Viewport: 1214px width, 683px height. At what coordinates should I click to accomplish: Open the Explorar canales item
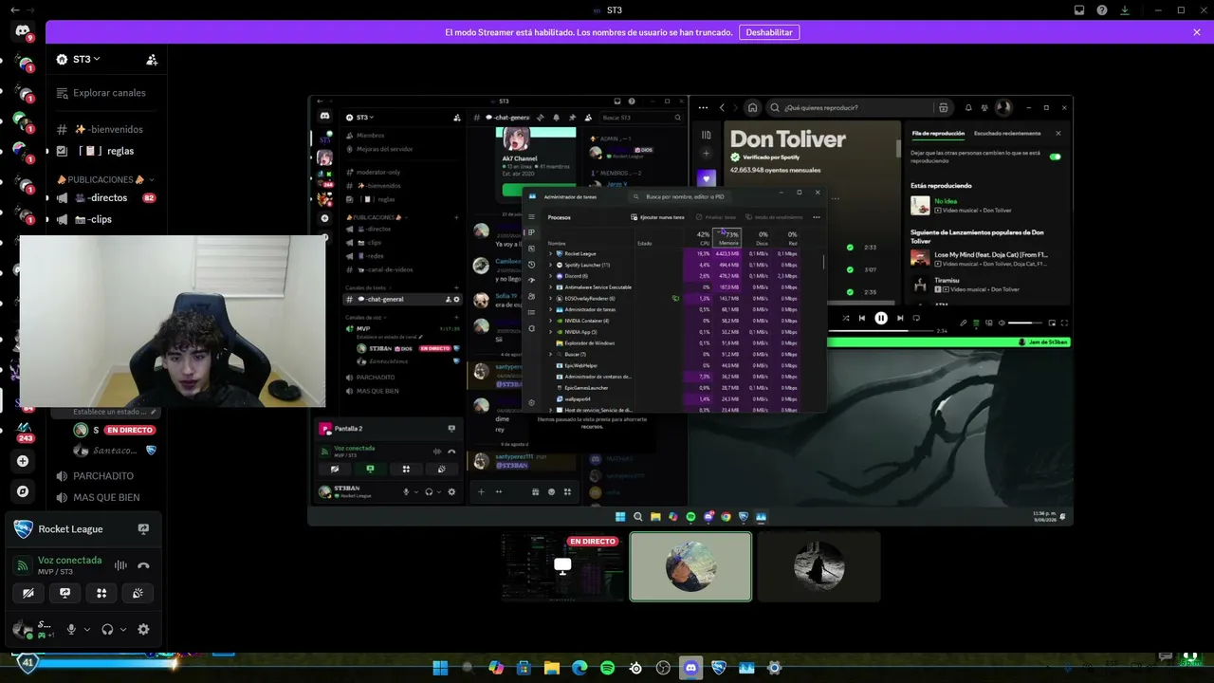point(106,93)
